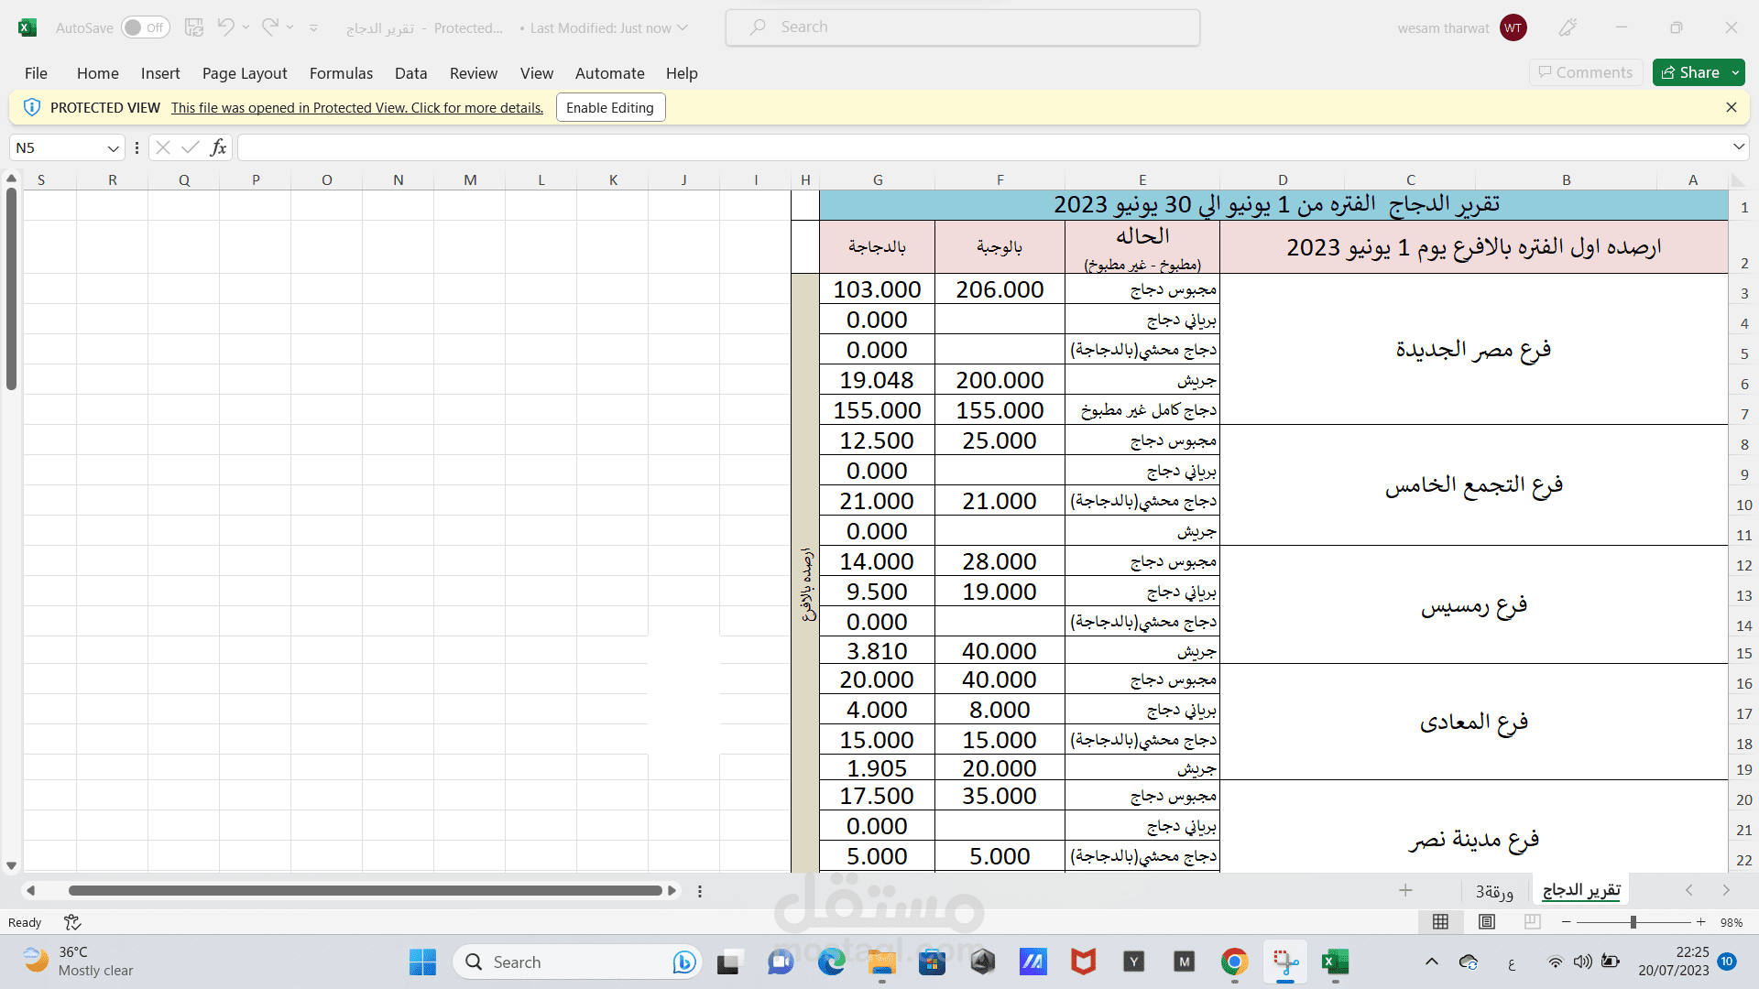Click the Undo arrow icon

[225, 27]
